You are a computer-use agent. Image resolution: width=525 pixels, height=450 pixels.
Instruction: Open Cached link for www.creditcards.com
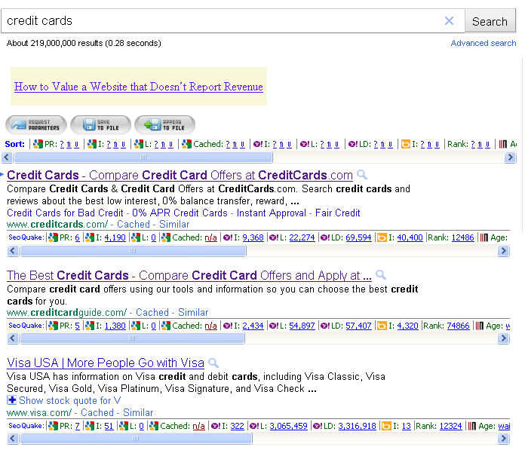(134, 224)
